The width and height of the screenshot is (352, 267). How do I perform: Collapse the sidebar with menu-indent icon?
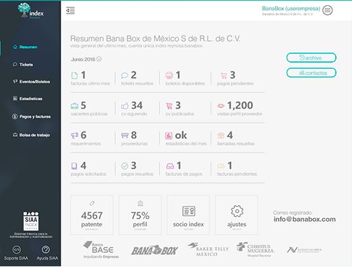coord(71,11)
